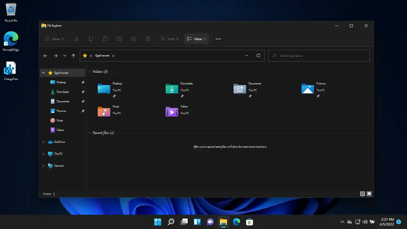This screenshot has width=407, height=229.
Task: Collapse the Folders (6) group
Action: pos(90,72)
